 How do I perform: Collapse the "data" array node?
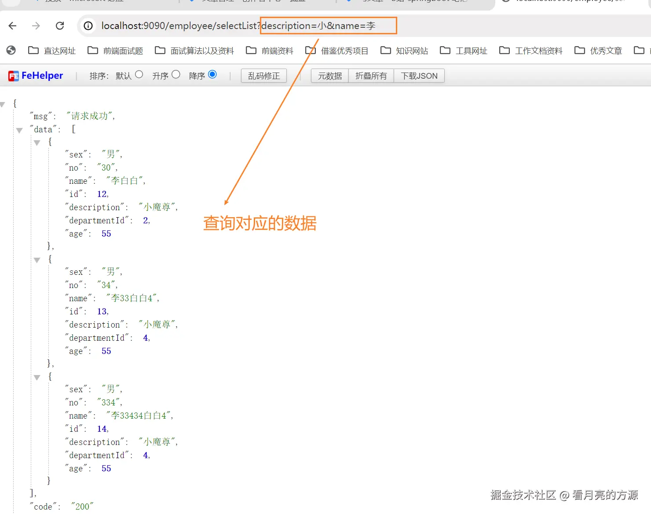click(x=19, y=130)
